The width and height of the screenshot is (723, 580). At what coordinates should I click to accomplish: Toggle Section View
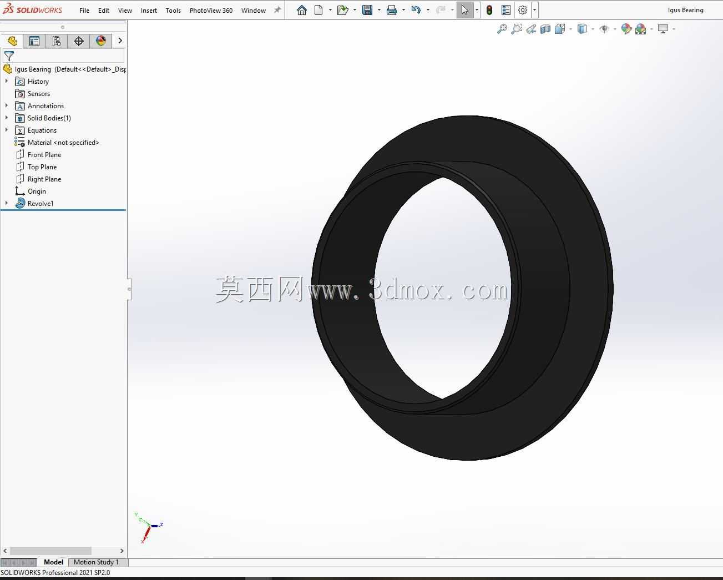[x=545, y=29]
